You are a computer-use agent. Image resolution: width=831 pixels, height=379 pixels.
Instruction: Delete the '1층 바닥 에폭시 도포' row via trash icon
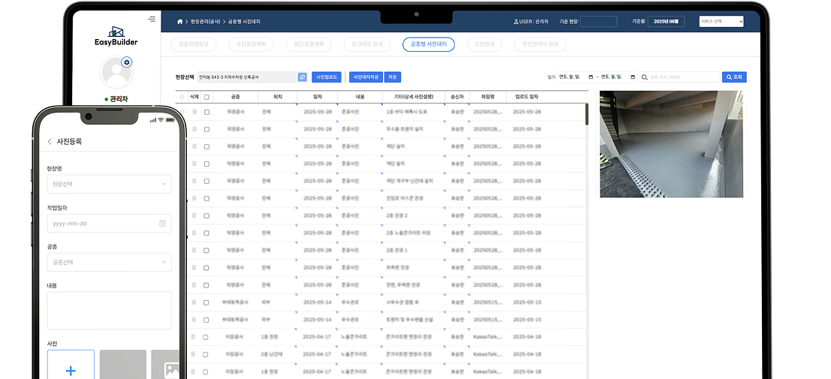click(x=194, y=112)
